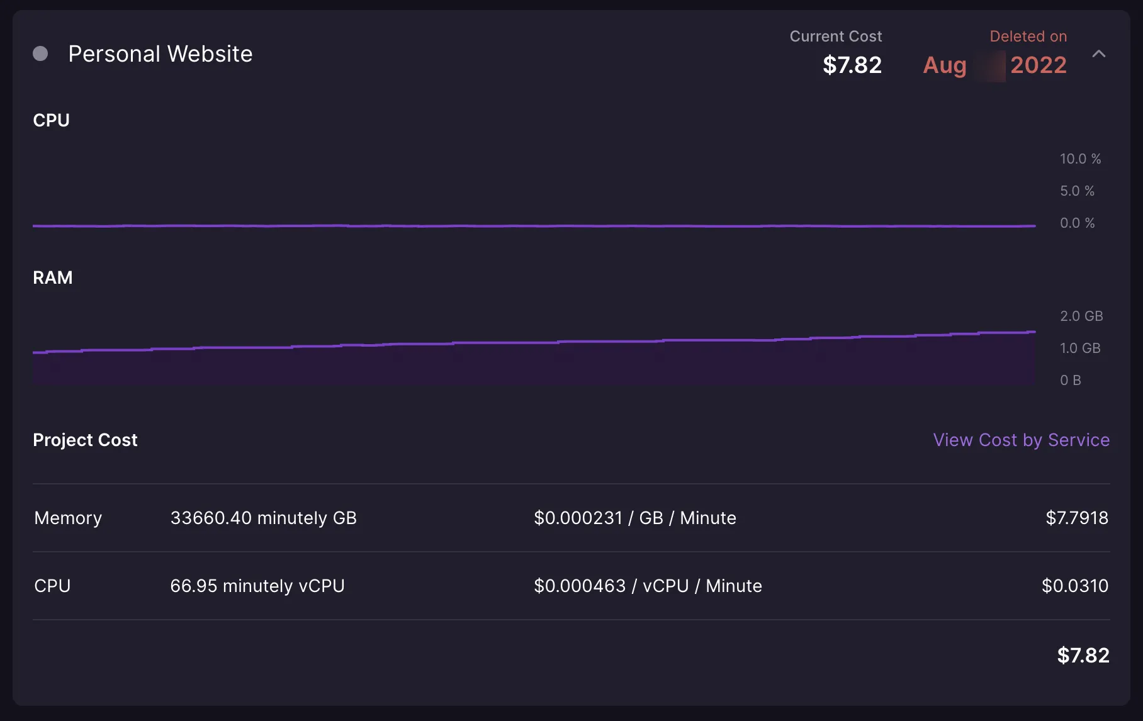
Task: Click the 33660.40 minutely GB value
Action: tap(264, 518)
